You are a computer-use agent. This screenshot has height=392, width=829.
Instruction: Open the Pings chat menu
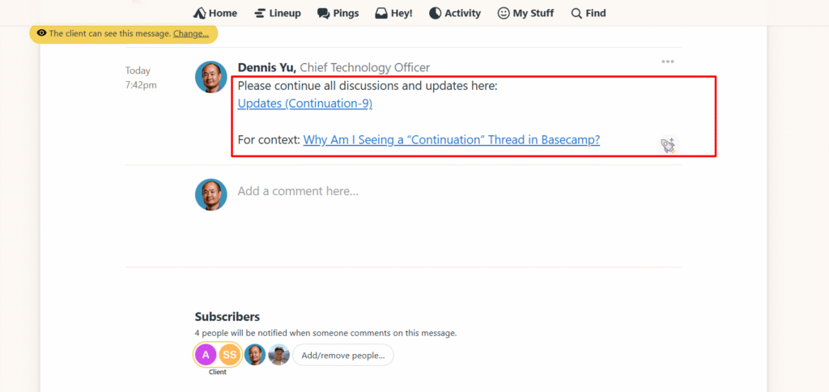pos(338,13)
